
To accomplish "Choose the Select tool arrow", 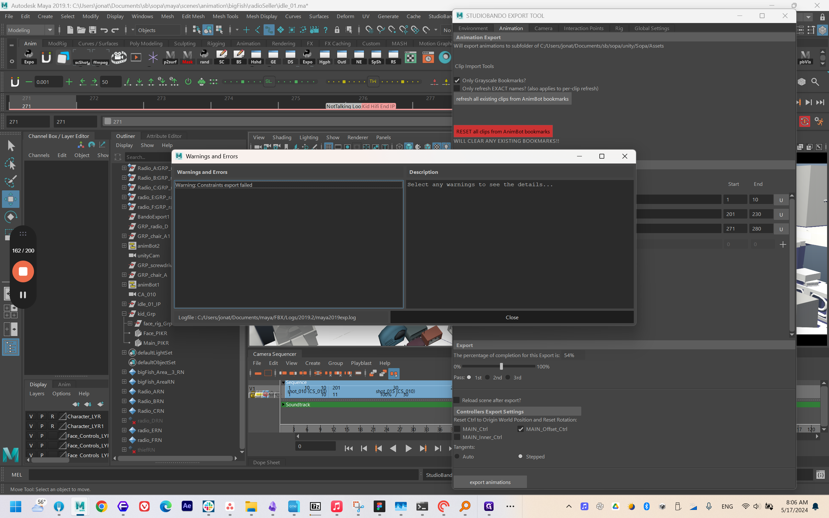I will [11, 146].
